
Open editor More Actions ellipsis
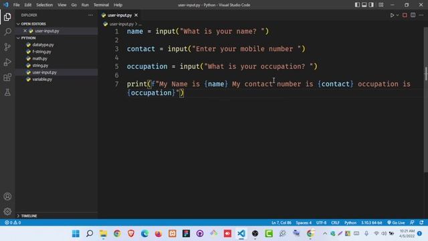pyautogui.click(x=421, y=15)
